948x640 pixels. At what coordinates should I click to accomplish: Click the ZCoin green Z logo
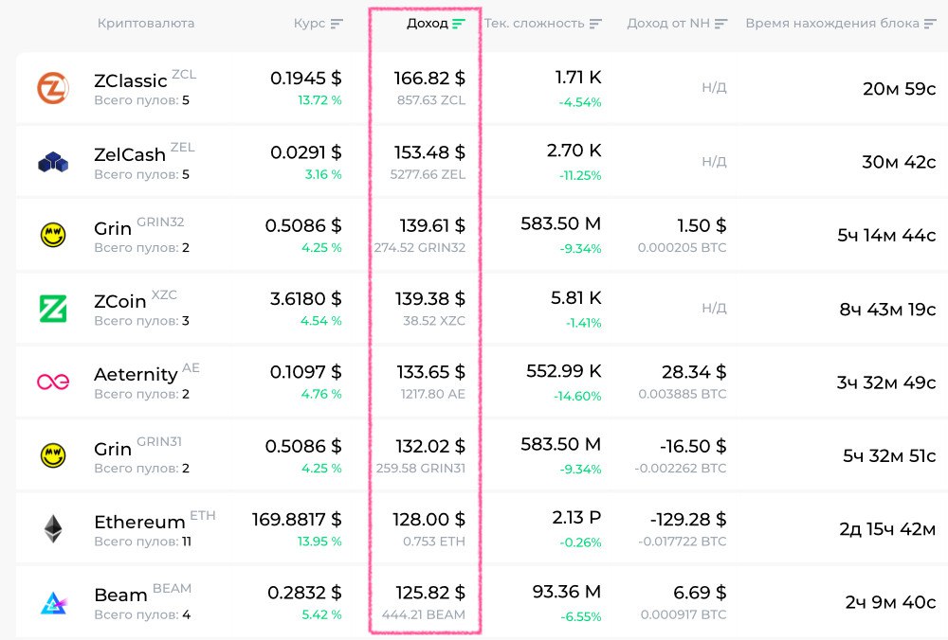click(x=53, y=309)
